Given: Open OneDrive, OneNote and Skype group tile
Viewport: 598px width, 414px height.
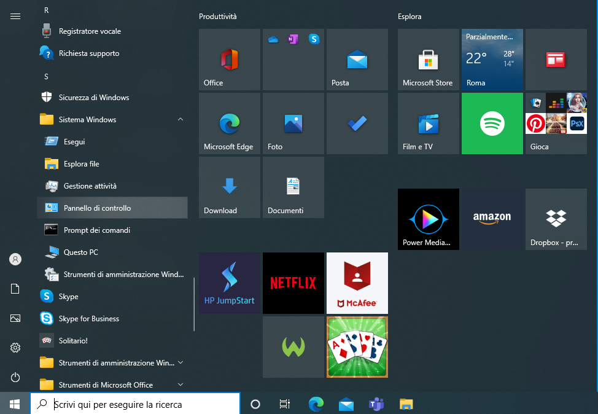Looking at the screenshot, I should (x=293, y=60).
